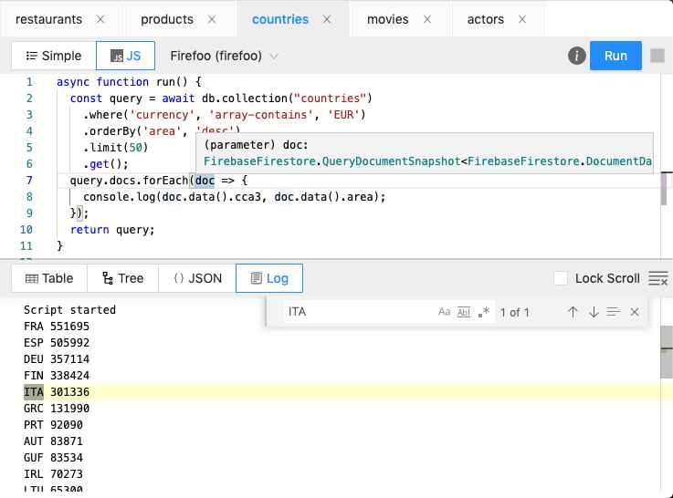Close the find widget in the log
This screenshot has width=673, height=498.
[635, 312]
